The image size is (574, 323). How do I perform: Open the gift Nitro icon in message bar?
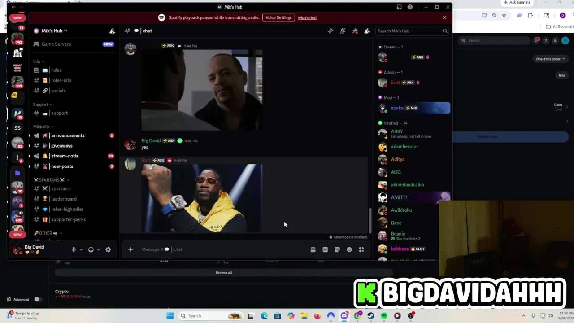point(313,249)
